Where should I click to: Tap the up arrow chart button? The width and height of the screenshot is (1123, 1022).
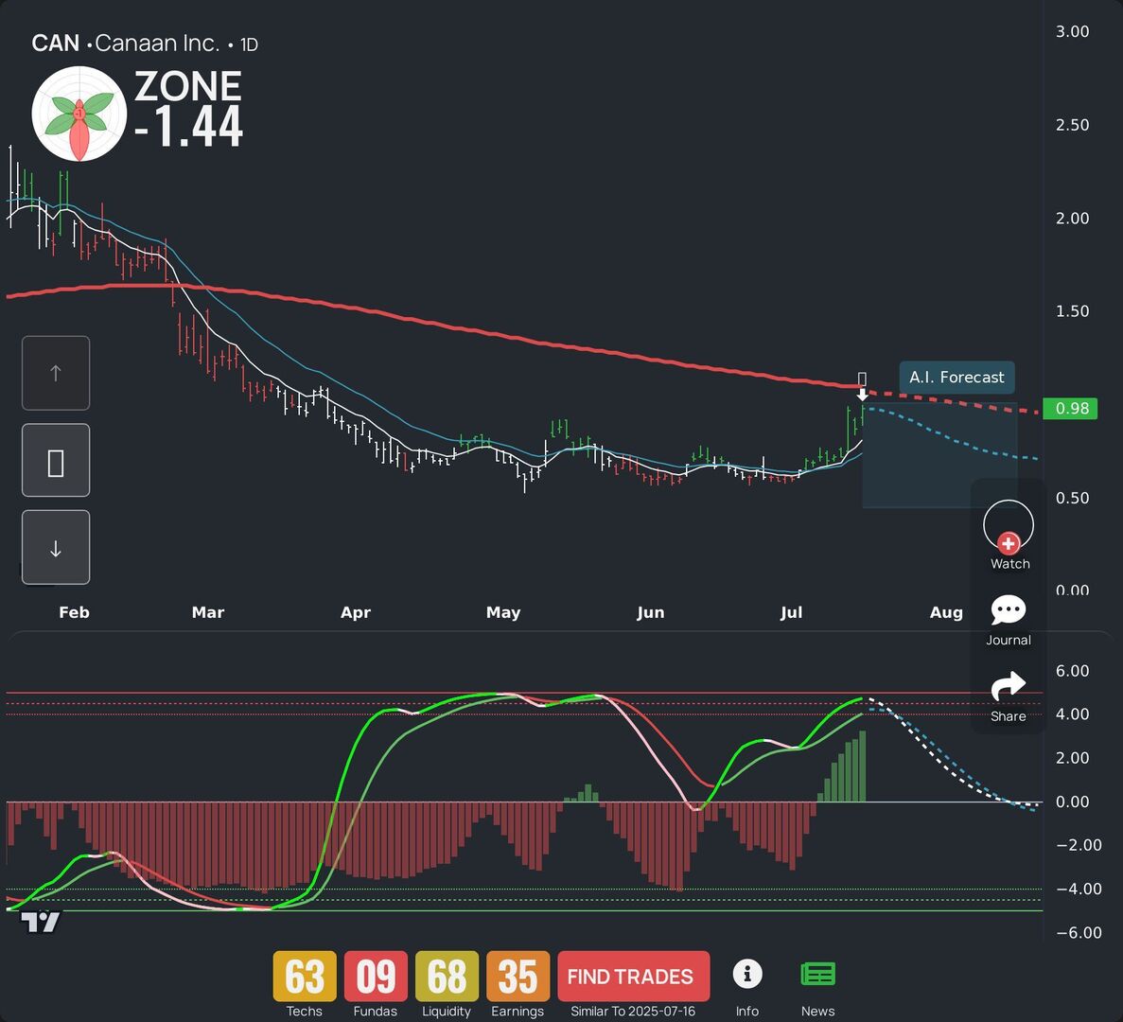[56, 373]
